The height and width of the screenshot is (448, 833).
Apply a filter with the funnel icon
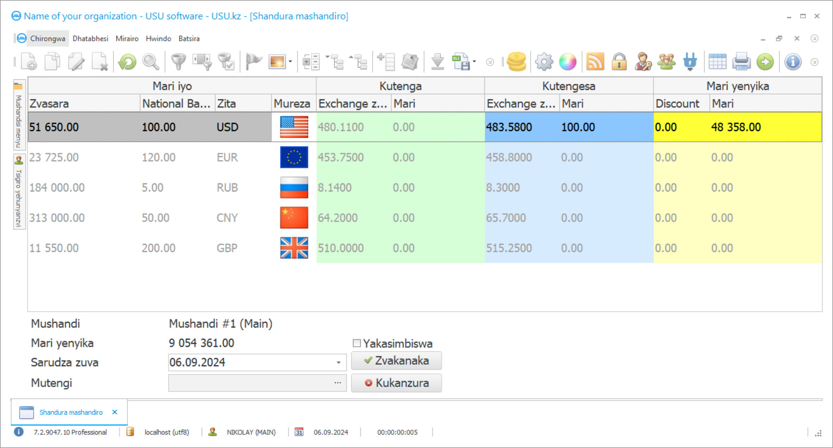(178, 62)
